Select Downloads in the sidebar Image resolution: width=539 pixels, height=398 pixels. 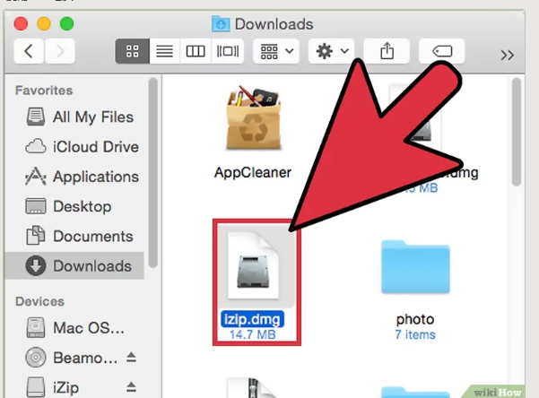[74, 265]
